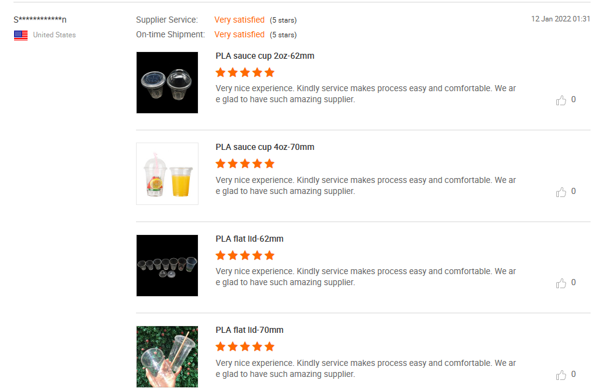Open the juice cup 4oz-70mm product image
The width and height of the screenshot is (601, 391).
tap(167, 174)
